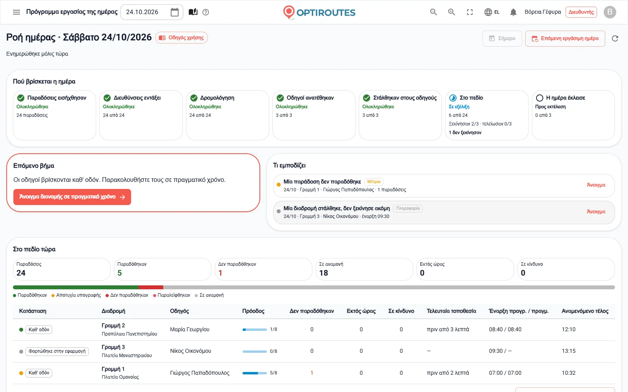This screenshot has height=392, width=628.
Task: Open the user avatar B menu
Action: [x=610, y=12]
